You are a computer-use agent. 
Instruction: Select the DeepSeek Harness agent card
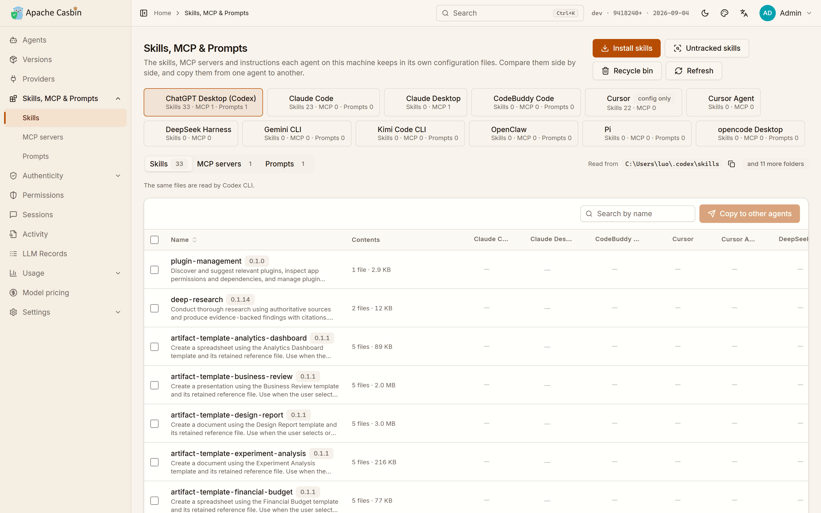[191, 134]
